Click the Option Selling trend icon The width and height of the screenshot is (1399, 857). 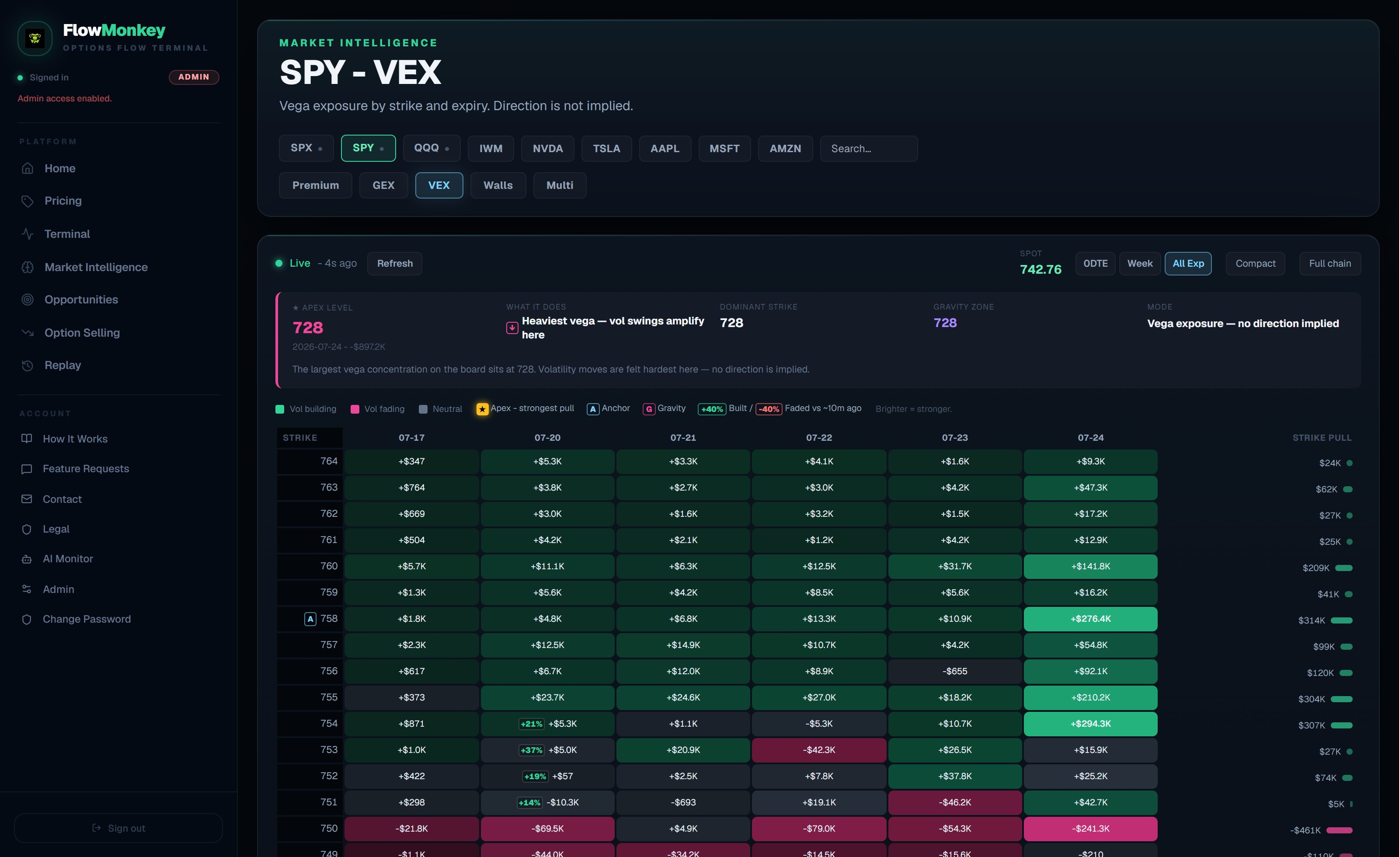coord(27,333)
